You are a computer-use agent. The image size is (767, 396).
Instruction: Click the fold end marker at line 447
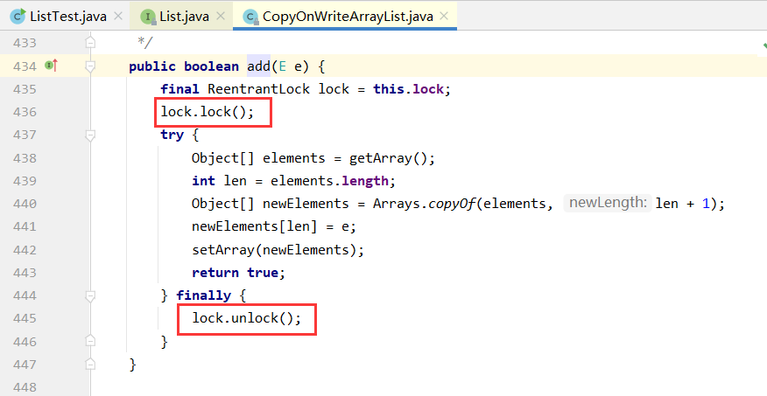pos(90,364)
